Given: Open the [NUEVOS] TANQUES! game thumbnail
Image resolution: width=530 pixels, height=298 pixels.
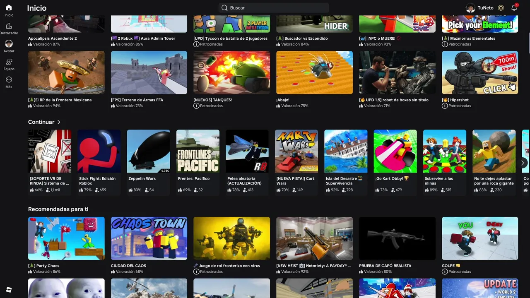Looking at the screenshot, I should 231,72.
